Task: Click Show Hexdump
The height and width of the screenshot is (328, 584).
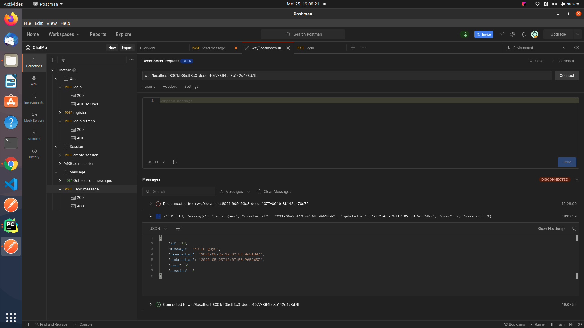Action: pos(551,229)
